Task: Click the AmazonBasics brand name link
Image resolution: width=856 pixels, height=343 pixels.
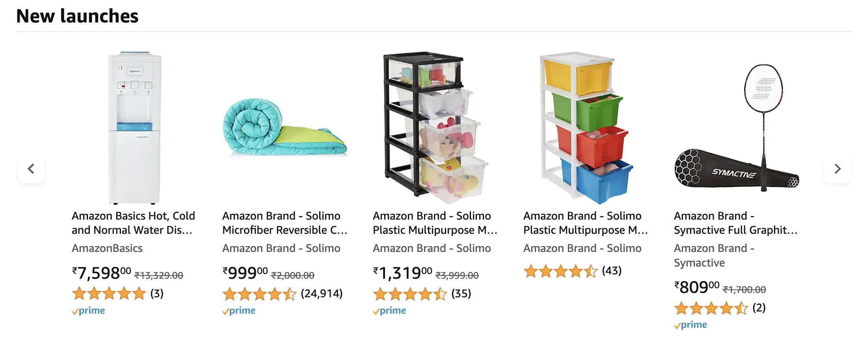Action: click(x=107, y=248)
